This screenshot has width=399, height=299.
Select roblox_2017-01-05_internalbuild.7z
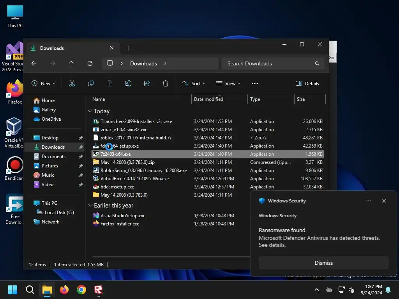click(x=207, y=137)
